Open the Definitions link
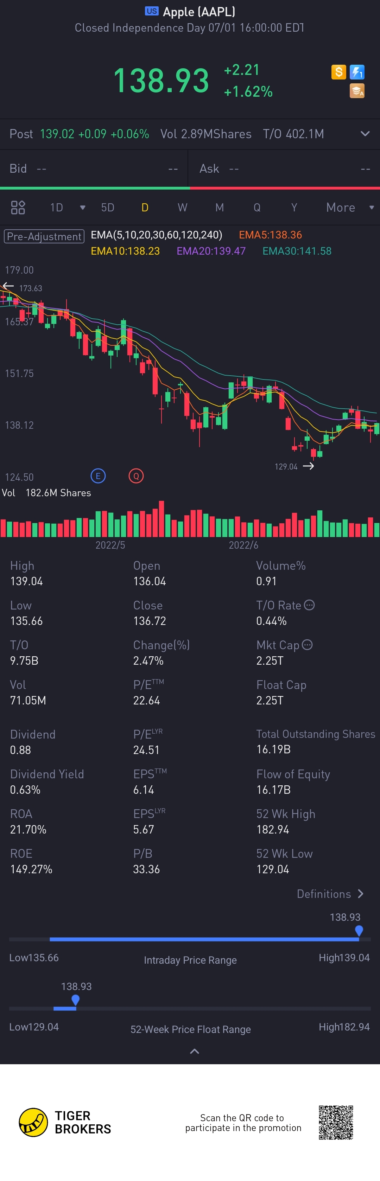 click(x=330, y=894)
